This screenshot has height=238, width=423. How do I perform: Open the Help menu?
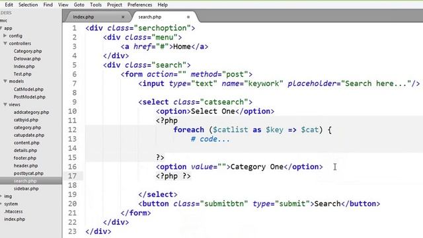click(163, 5)
